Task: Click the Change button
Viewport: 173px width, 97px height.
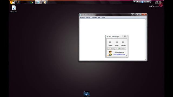Action: click(x=112, y=49)
